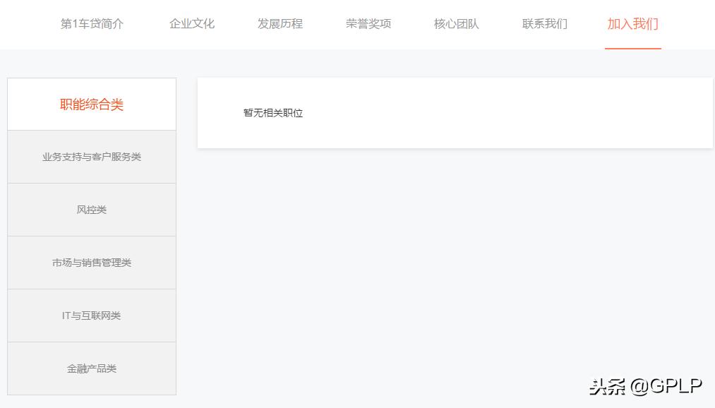Image resolution: width=715 pixels, height=408 pixels.
Task: Click the empty job results panel
Action: pos(455,112)
